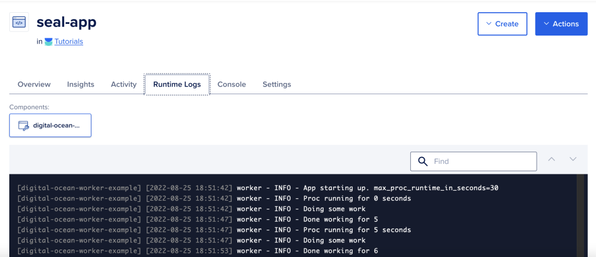Click the Tutorials project icon
This screenshot has width=596, height=257.
(48, 42)
